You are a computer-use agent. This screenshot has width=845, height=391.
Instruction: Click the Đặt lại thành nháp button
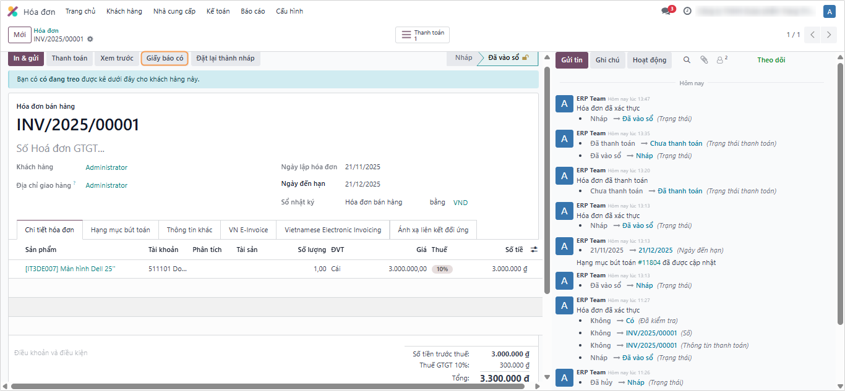pos(225,58)
